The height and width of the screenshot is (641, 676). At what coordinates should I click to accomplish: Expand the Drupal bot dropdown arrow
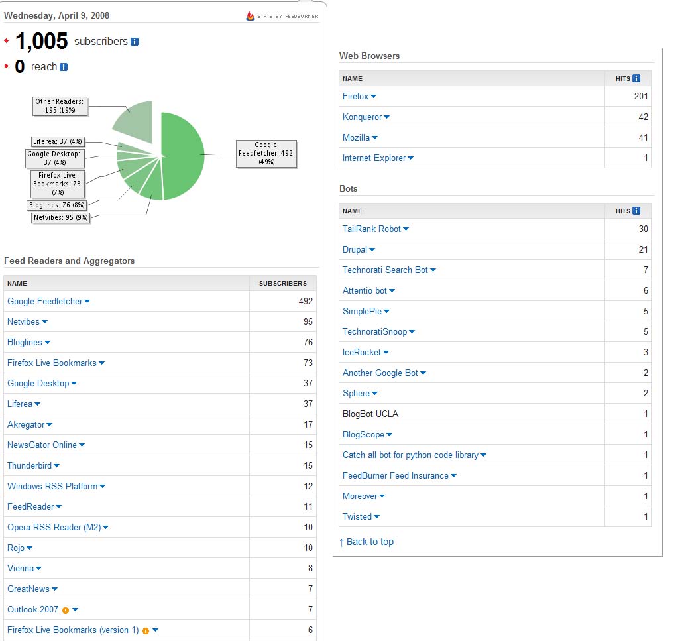click(372, 250)
